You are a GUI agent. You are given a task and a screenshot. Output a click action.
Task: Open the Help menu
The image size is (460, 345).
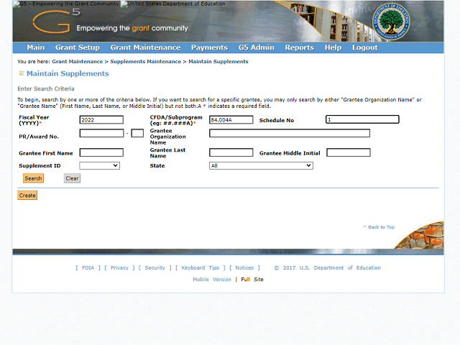[x=333, y=47]
